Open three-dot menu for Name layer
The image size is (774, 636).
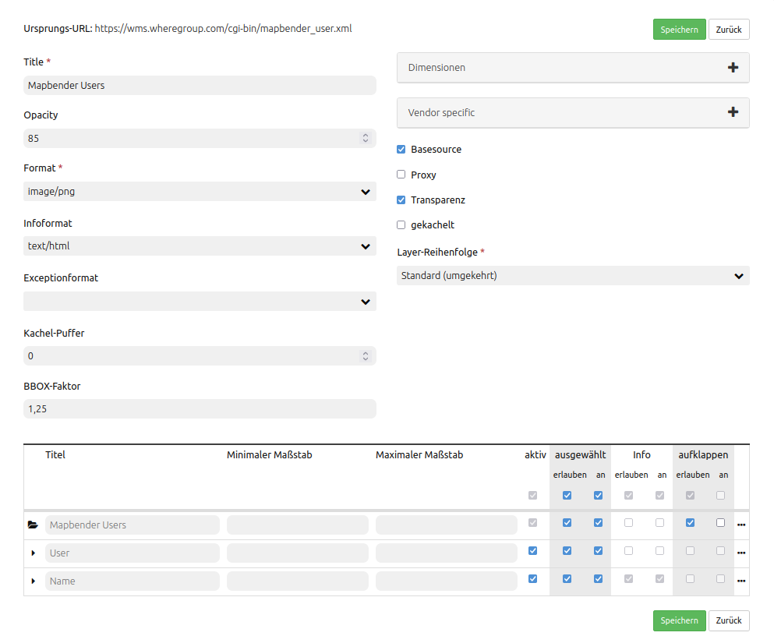click(741, 581)
